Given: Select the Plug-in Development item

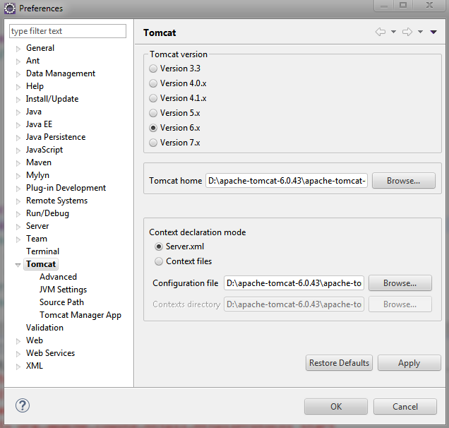Looking at the screenshot, I should point(66,188).
